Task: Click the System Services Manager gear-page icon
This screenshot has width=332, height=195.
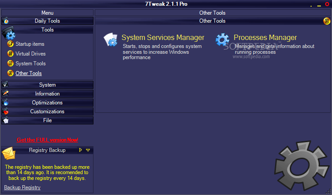Action: tap(110, 40)
